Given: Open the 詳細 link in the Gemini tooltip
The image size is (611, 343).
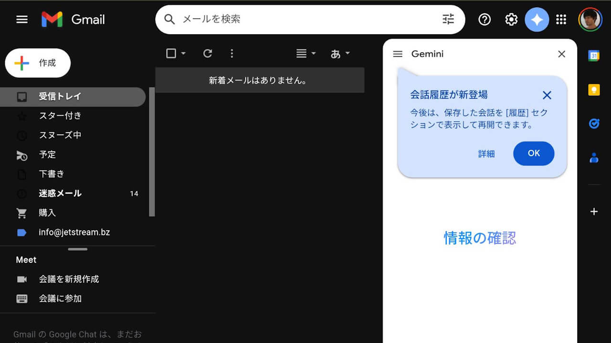Looking at the screenshot, I should tap(486, 153).
